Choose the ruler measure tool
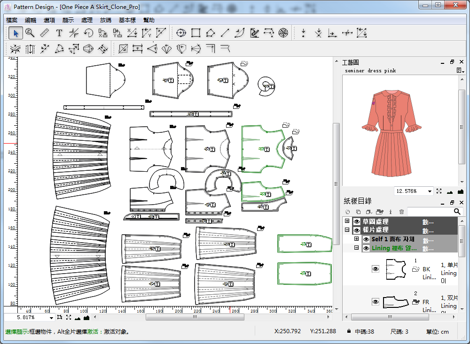 (x=45, y=33)
